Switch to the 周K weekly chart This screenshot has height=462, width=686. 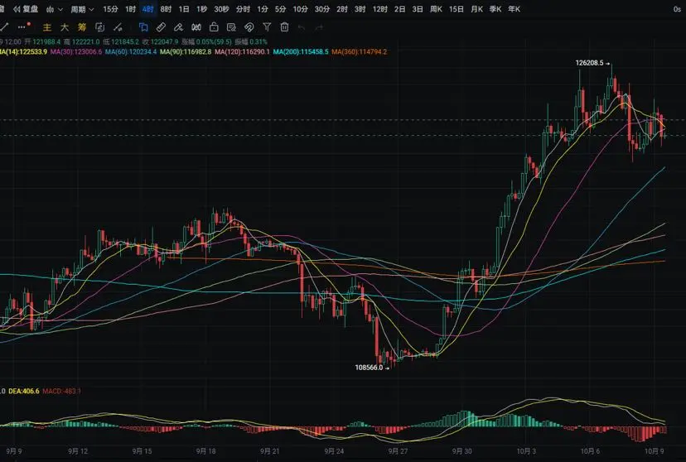coord(436,9)
